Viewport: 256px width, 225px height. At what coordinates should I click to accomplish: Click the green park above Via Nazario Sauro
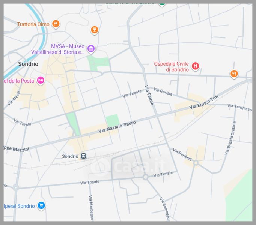pyautogui.click(x=112, y=121)
